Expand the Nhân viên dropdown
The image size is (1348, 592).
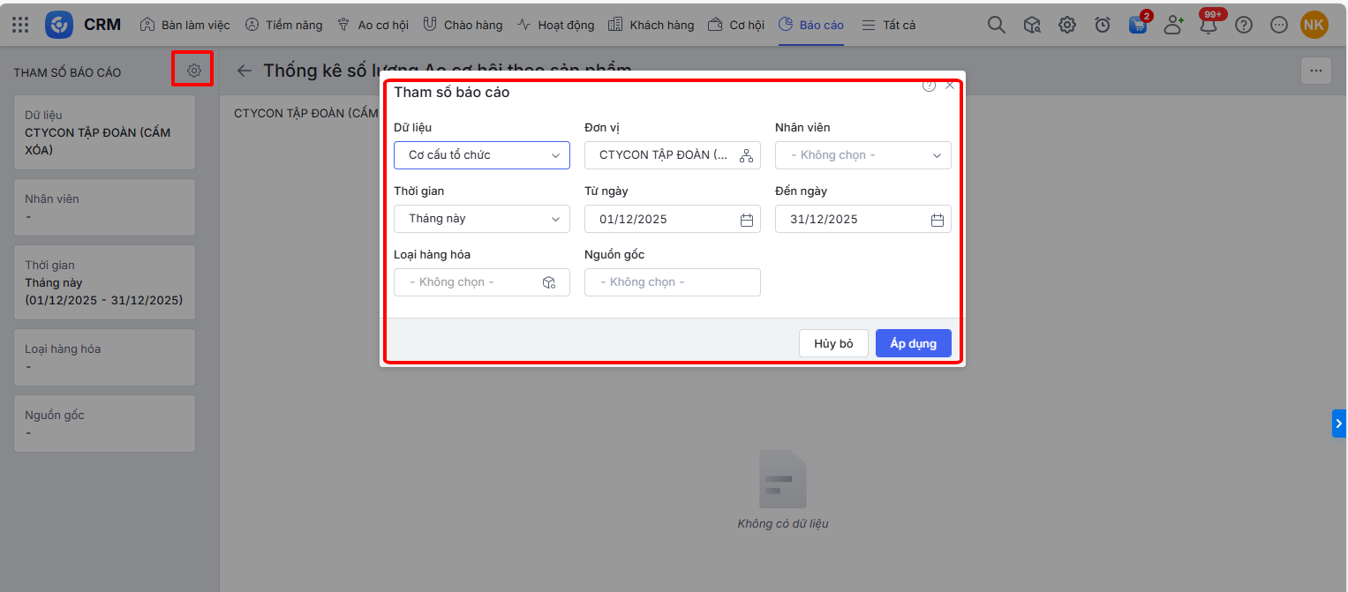(x=862, y=155)
